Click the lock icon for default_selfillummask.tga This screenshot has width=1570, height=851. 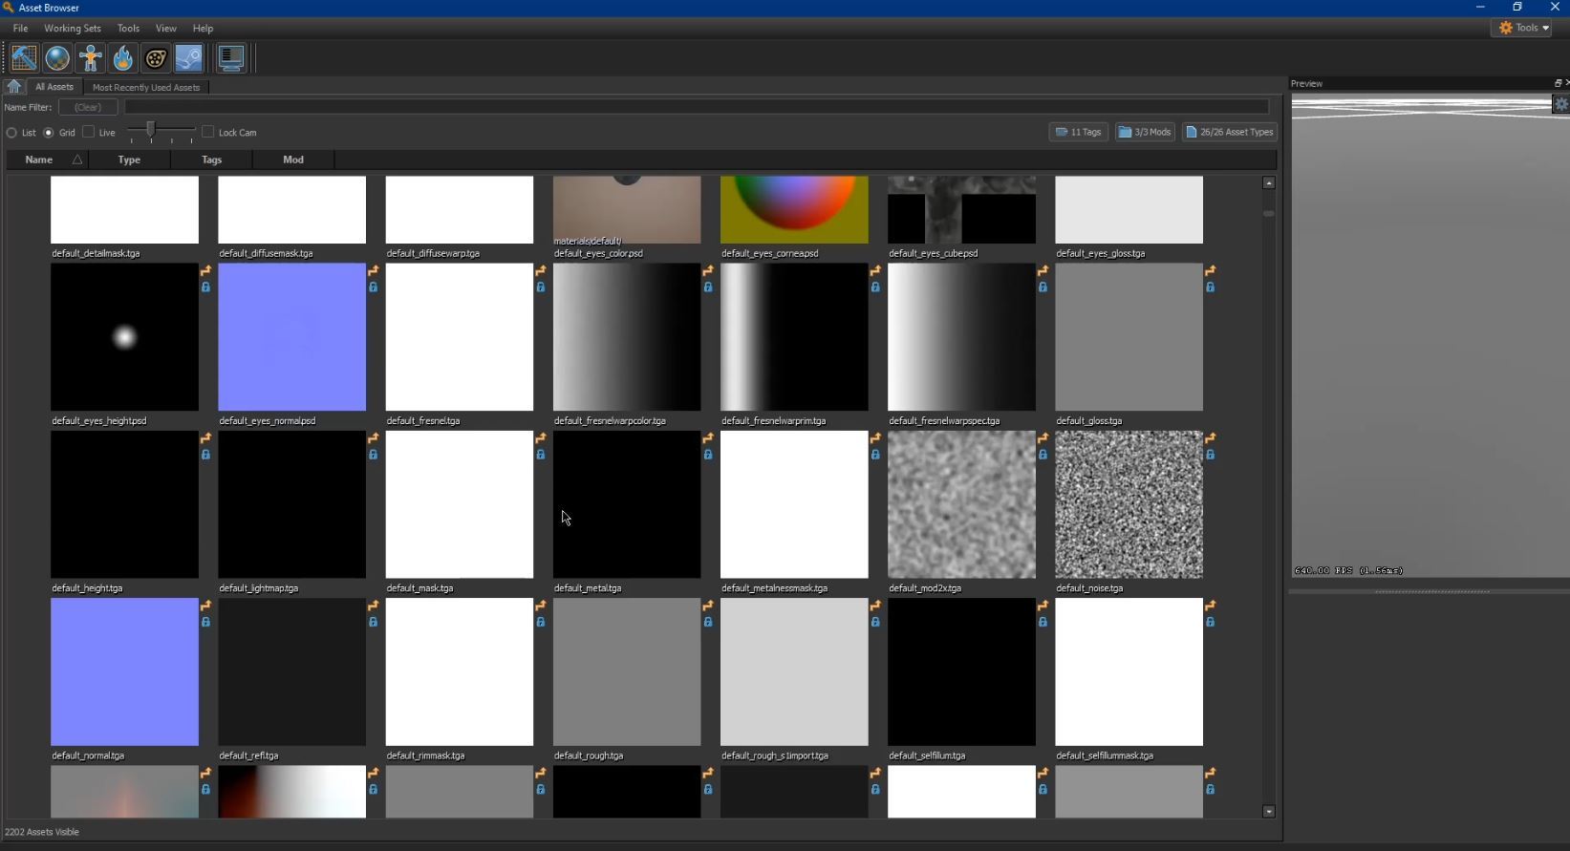click(1210, 622)
